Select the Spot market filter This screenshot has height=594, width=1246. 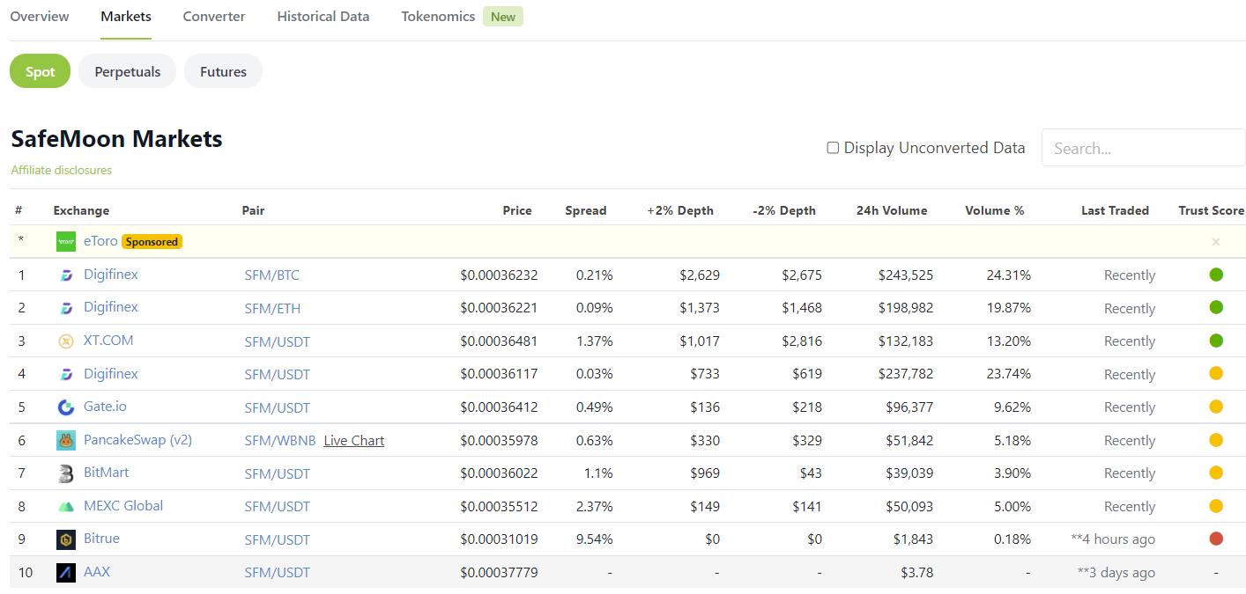(40, 71)
